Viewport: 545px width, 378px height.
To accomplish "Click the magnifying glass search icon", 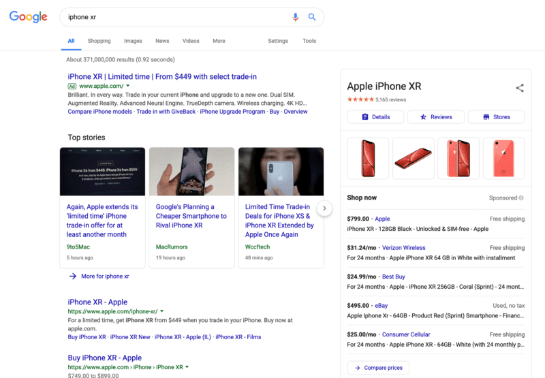I will pyautogui.click(x=312, y=17).
